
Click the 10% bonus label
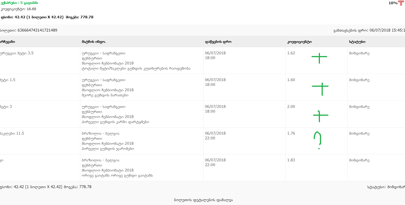(x=393, y=3)
